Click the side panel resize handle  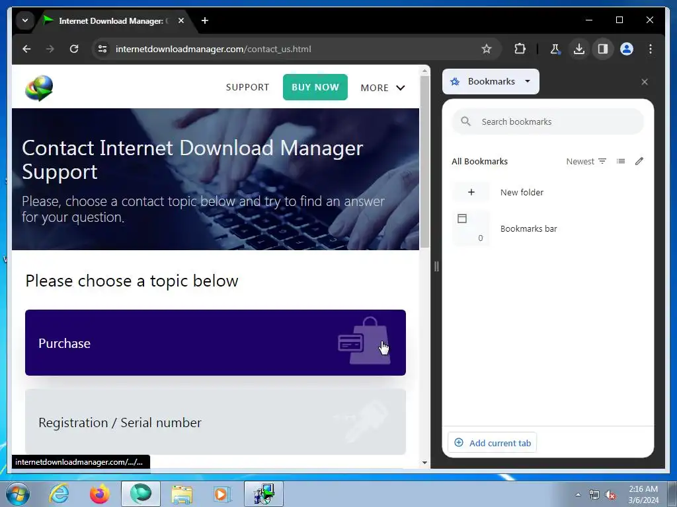(x=436, y=267)
